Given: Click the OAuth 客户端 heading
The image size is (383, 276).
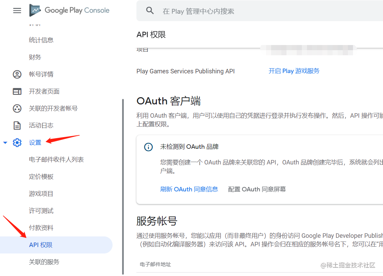Looking at the screenshot, I should [x=169, y=101].
